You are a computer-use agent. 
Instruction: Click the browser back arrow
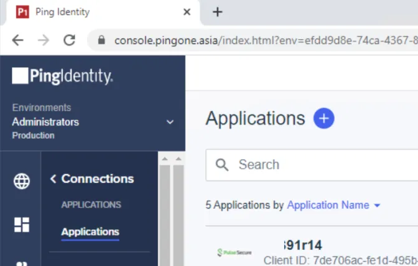click(18, 40)
